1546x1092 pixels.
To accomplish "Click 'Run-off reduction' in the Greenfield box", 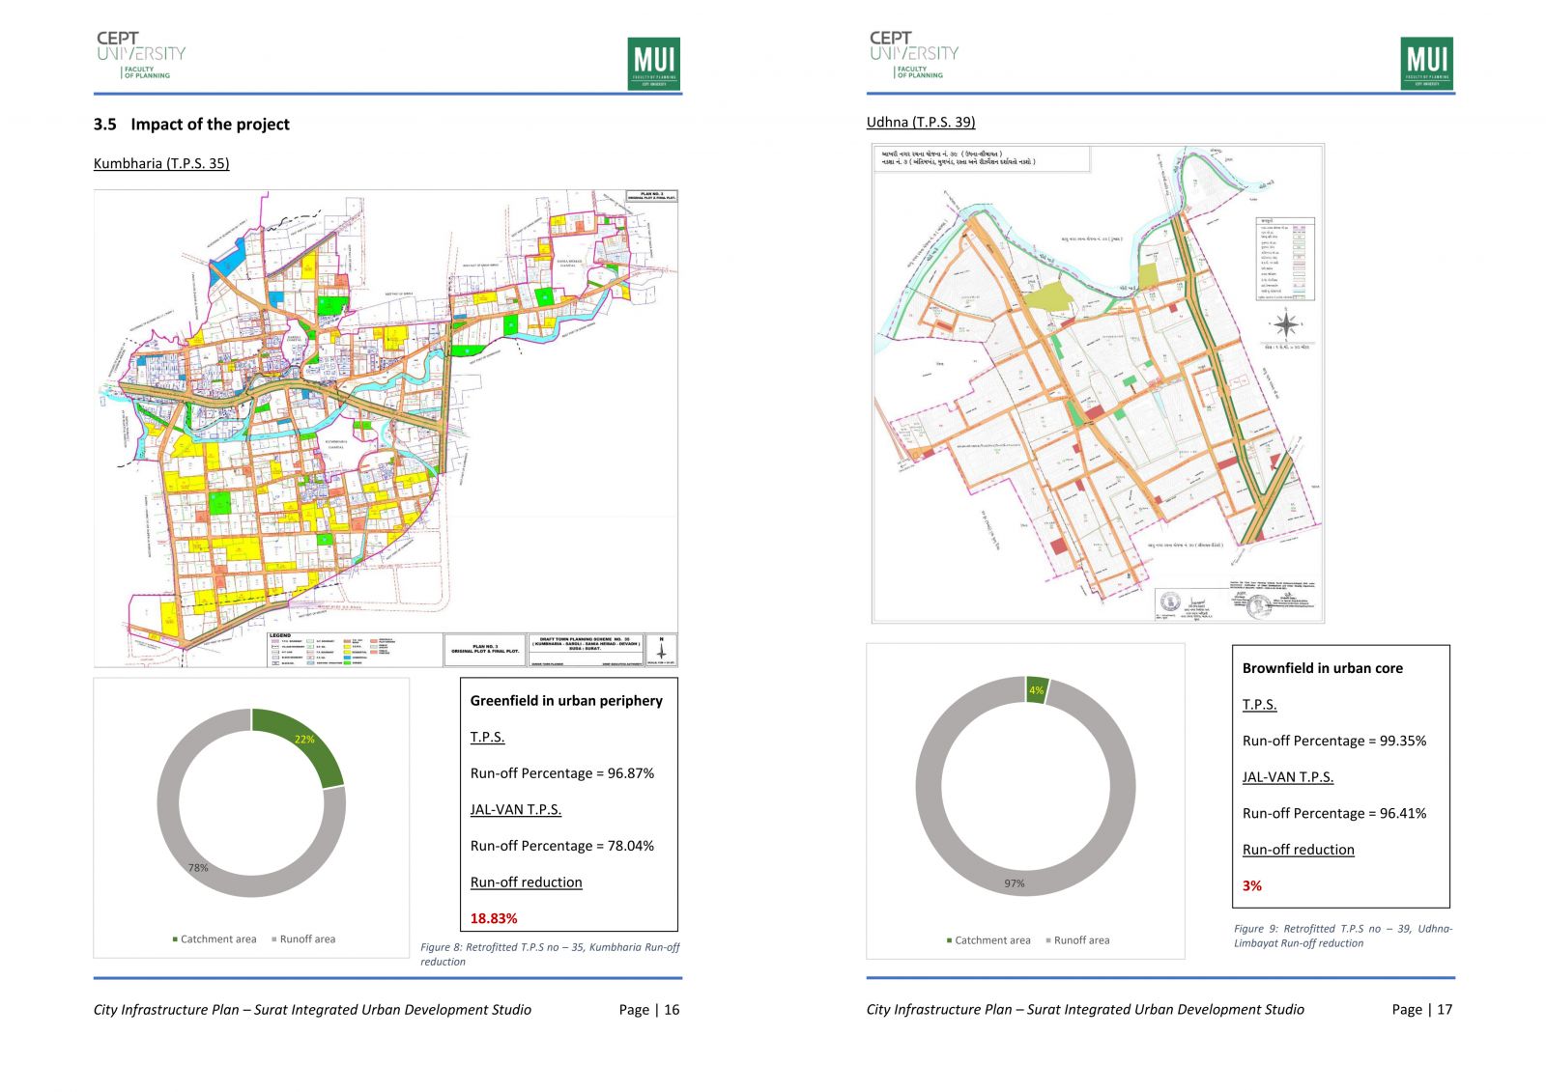I will 527,882.
